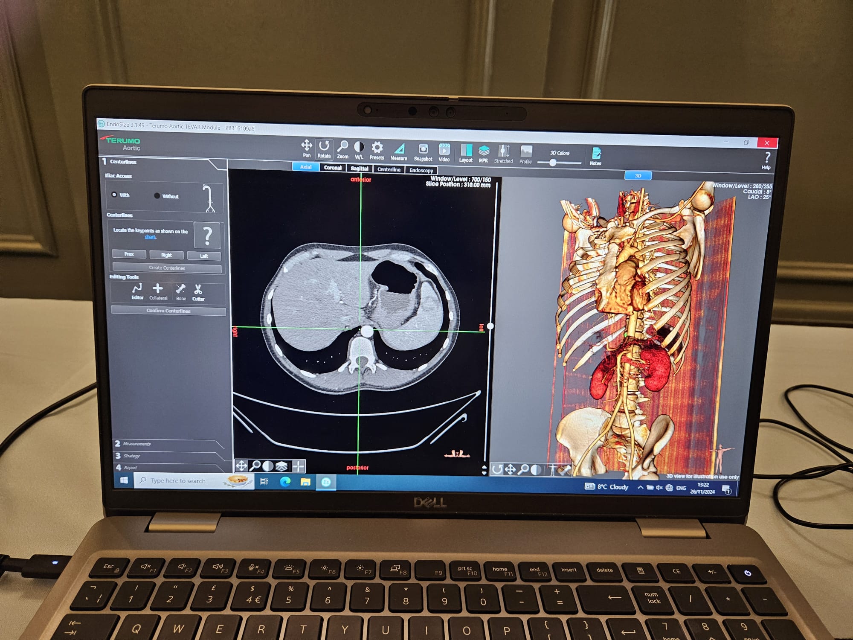Select the Cutter scissors tool
This screenshot has width=853, height=640.
coord(198,294)
